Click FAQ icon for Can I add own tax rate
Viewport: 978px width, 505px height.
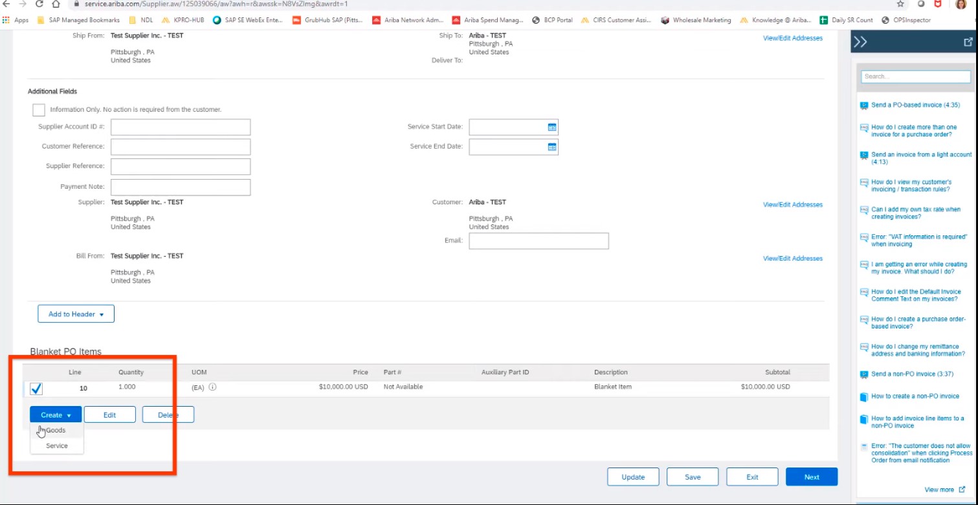(863, 210)
